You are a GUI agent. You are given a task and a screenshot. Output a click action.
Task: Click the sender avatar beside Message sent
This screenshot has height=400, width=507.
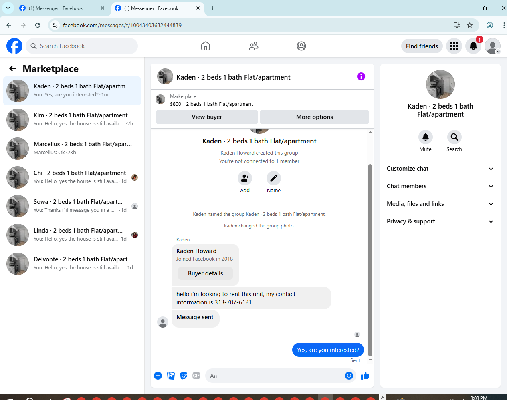[x=163, y=322]
